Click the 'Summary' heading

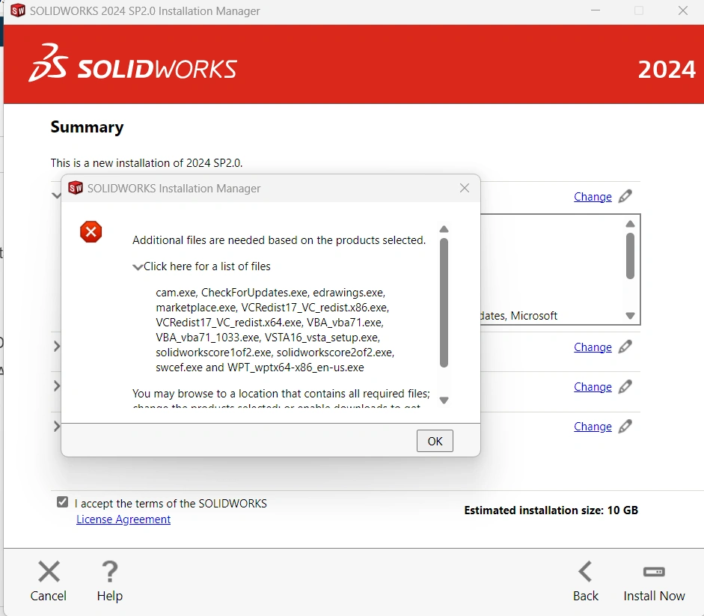coord(87,127)
